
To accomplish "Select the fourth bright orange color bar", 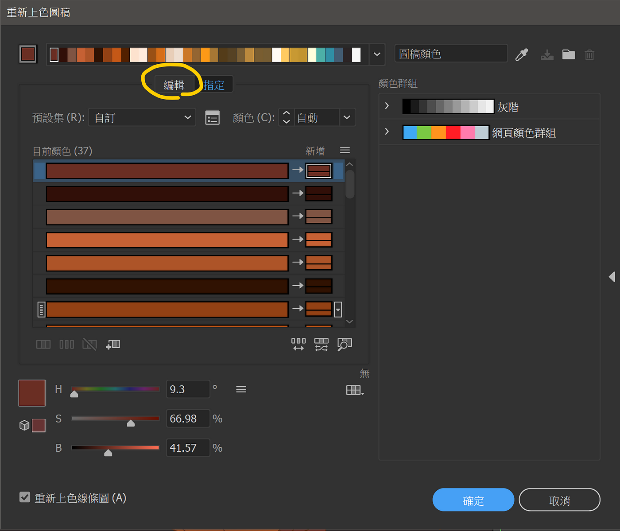I will tap(167, 240).
